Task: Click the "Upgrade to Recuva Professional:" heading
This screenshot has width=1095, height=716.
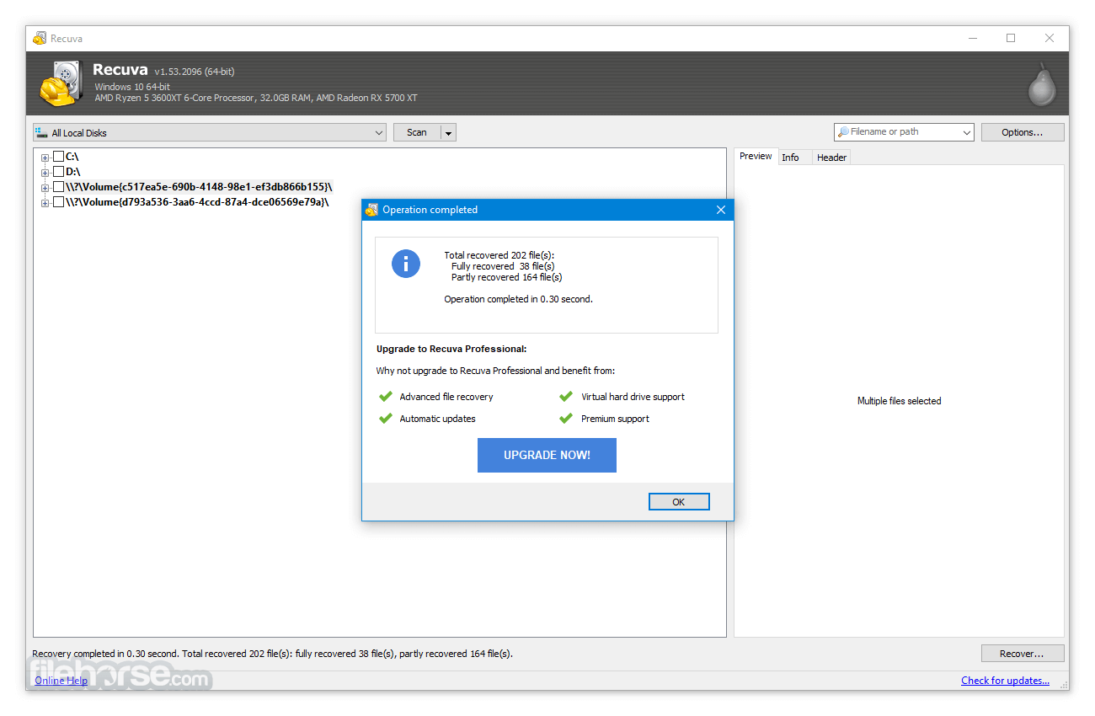Action: point(451,349)
